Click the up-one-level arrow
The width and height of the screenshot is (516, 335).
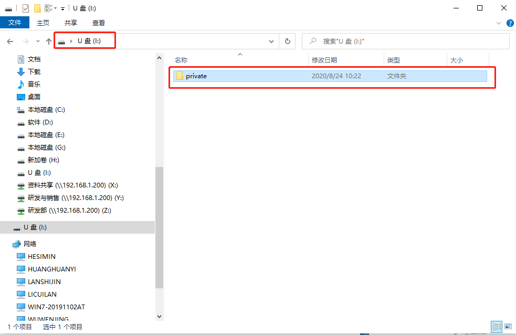(x=48, y=41)
